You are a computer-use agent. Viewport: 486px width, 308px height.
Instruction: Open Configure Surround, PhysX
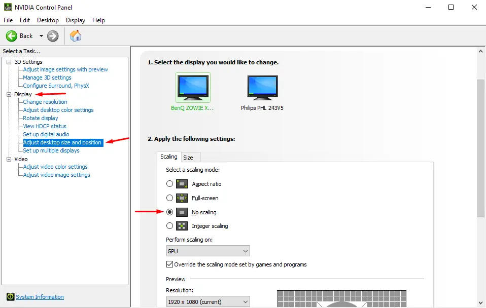pyautogui.click(x=56, y=86)
